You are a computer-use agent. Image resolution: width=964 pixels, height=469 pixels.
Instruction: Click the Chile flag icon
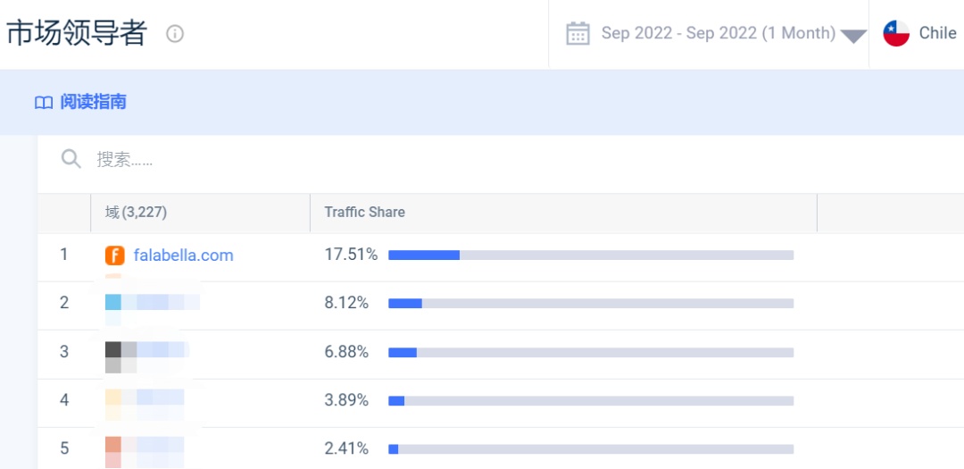coord(896,34)
